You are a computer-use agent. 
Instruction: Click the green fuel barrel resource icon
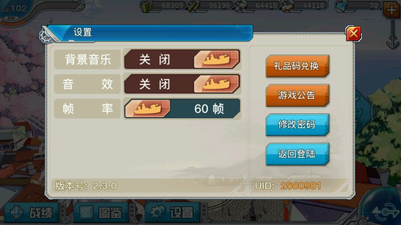coord(146,6)
